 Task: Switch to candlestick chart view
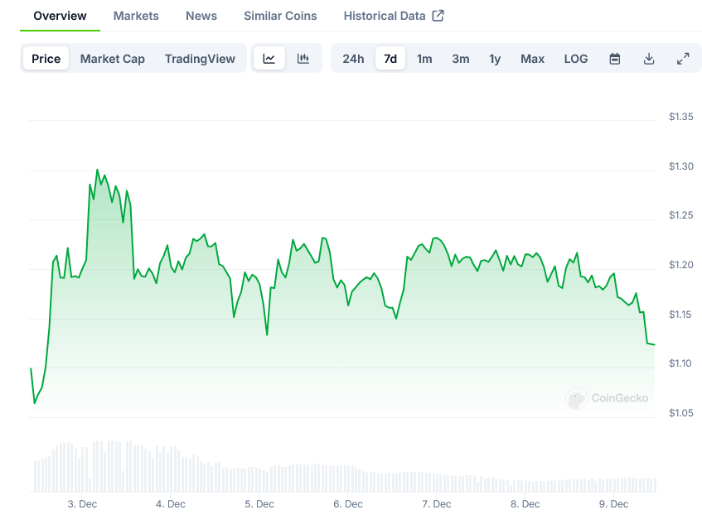coord(303,59)
